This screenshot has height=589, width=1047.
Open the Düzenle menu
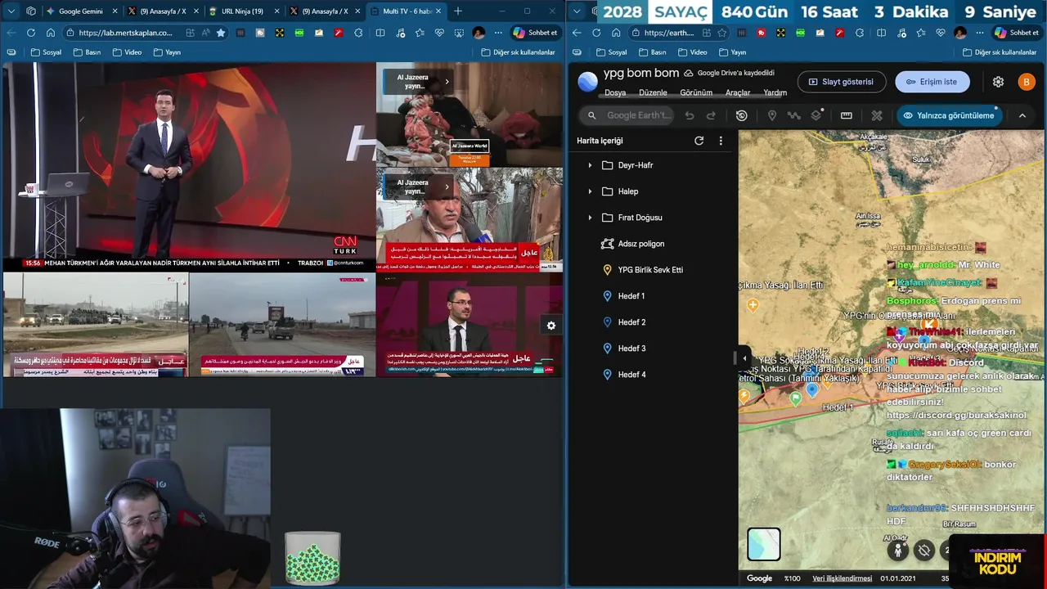pyautogui.click(x=653, y=92)
